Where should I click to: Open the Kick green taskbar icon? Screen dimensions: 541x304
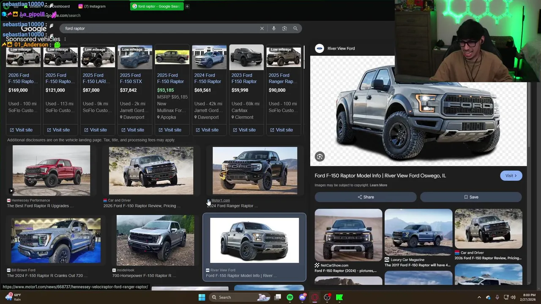[x=339, y=297]
